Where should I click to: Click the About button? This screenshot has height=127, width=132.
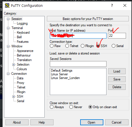coord(17,122)
